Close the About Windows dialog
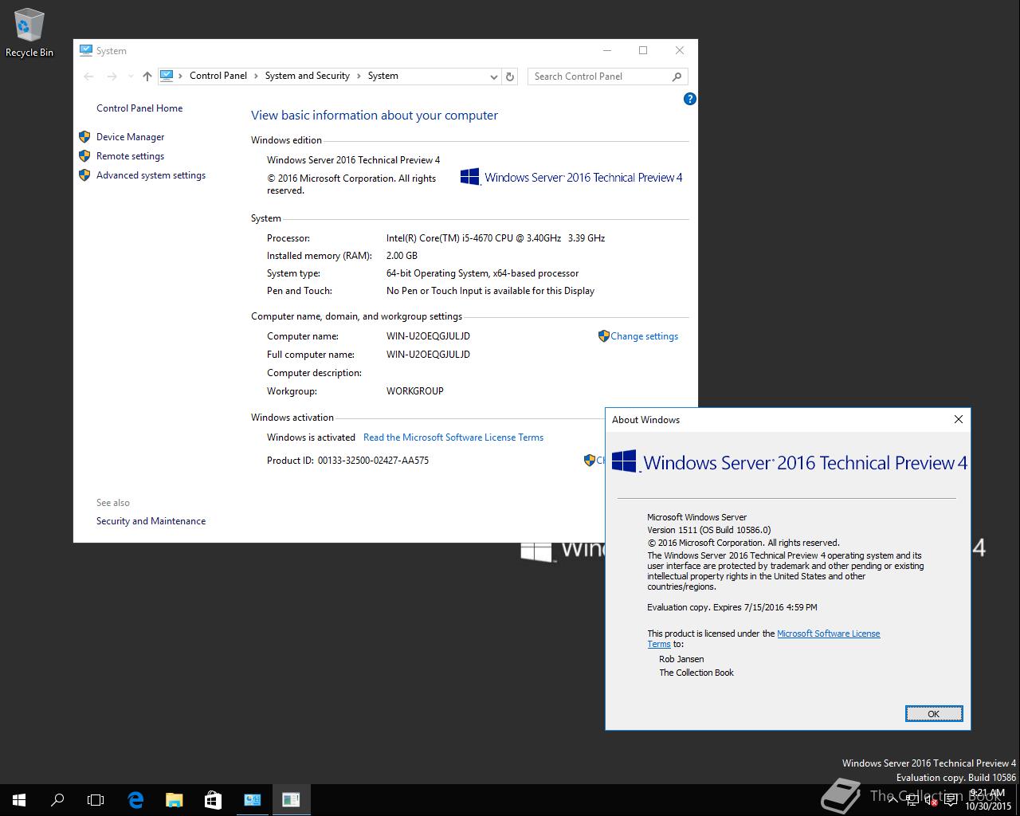The width and height of the screenshot is (1020, 816). coord(959,419)
